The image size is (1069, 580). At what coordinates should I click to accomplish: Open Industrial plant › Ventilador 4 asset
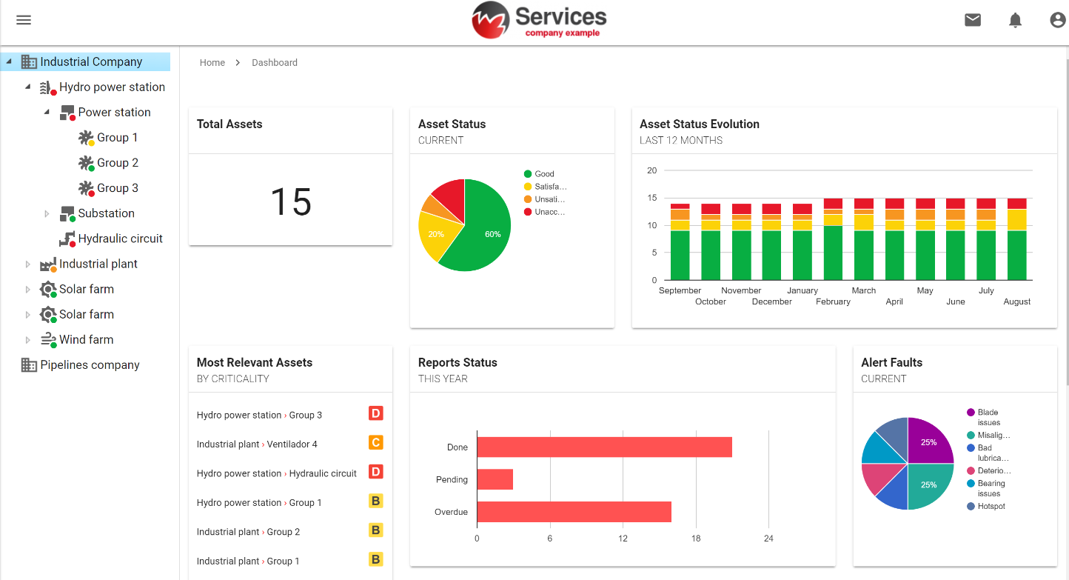pos(257,444)
